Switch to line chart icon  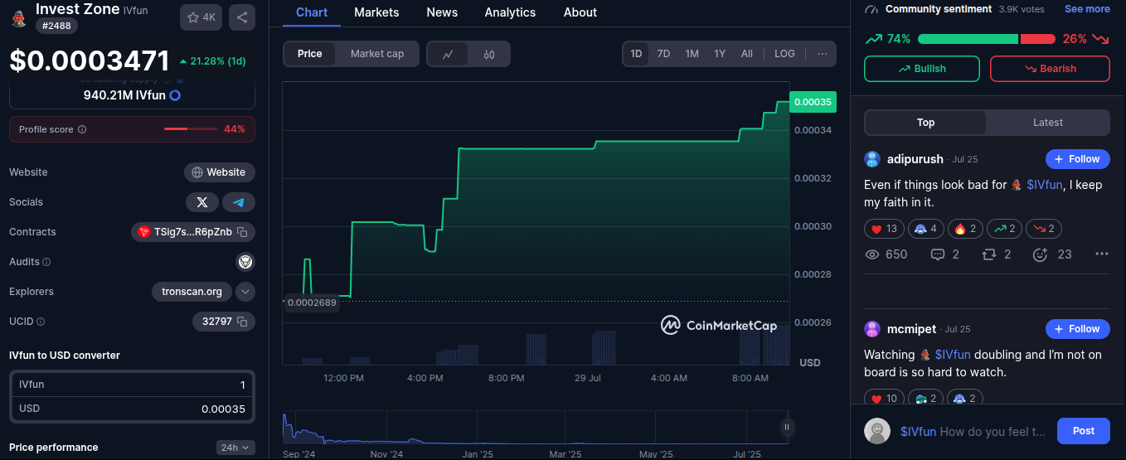448,54
